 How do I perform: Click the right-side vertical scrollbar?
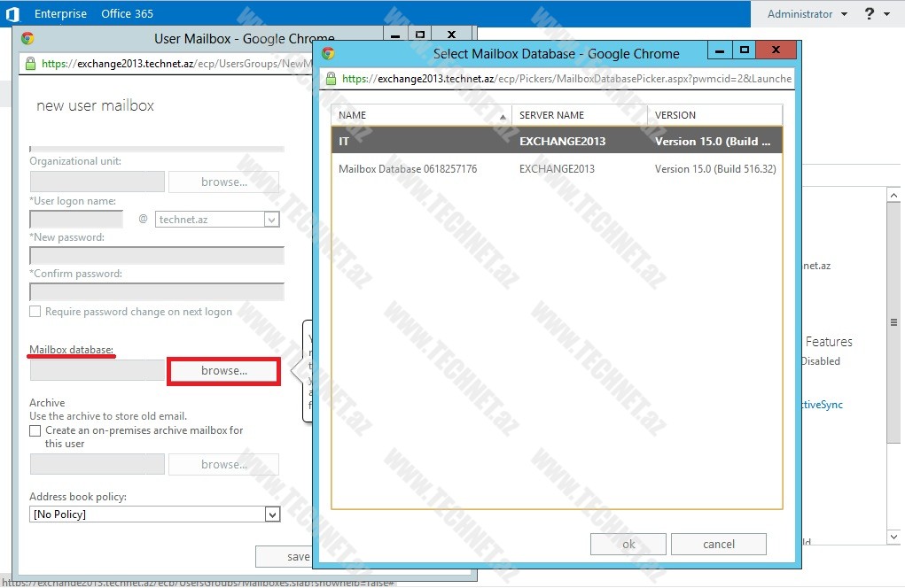(896, 354)
